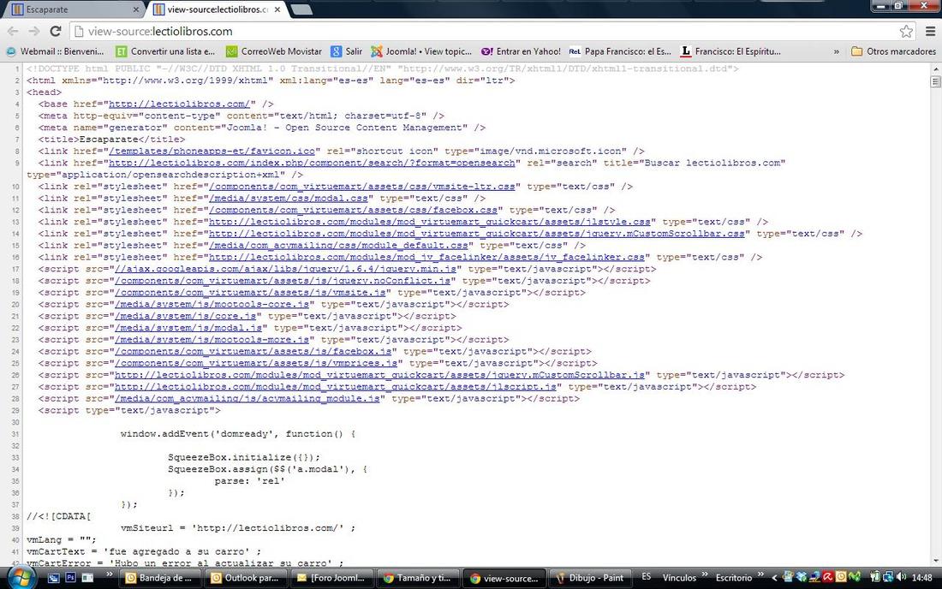Open the Joomla! • View topic bookmark
The width and height of the screenshot is (942, 589).
421,51
